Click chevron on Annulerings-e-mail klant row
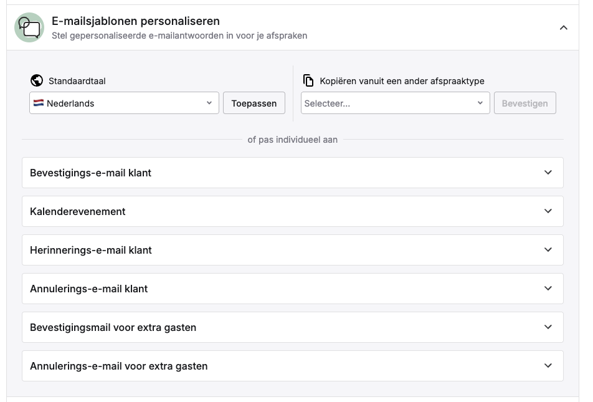Viewport: 593px width, 402px height. point(548,289)
